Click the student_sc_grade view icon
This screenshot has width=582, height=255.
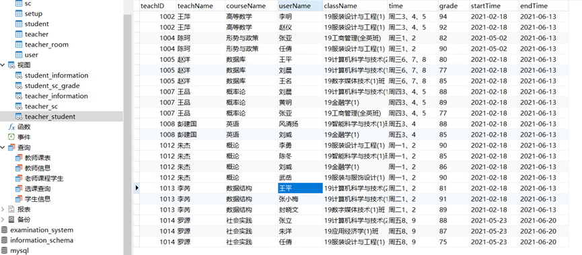(x=19, y=85)
